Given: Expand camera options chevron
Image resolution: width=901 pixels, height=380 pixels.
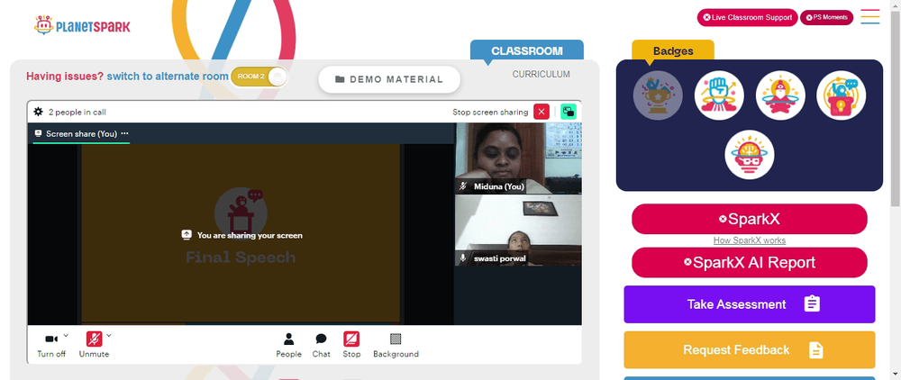Looking at the screenshot, I should point(66,335).
